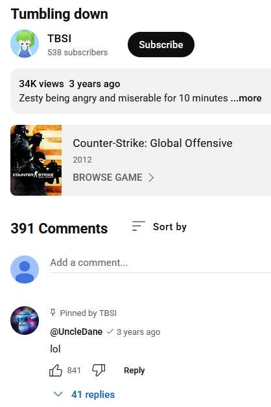Click the TBSI channel avatar

click(x=25, y=44)
